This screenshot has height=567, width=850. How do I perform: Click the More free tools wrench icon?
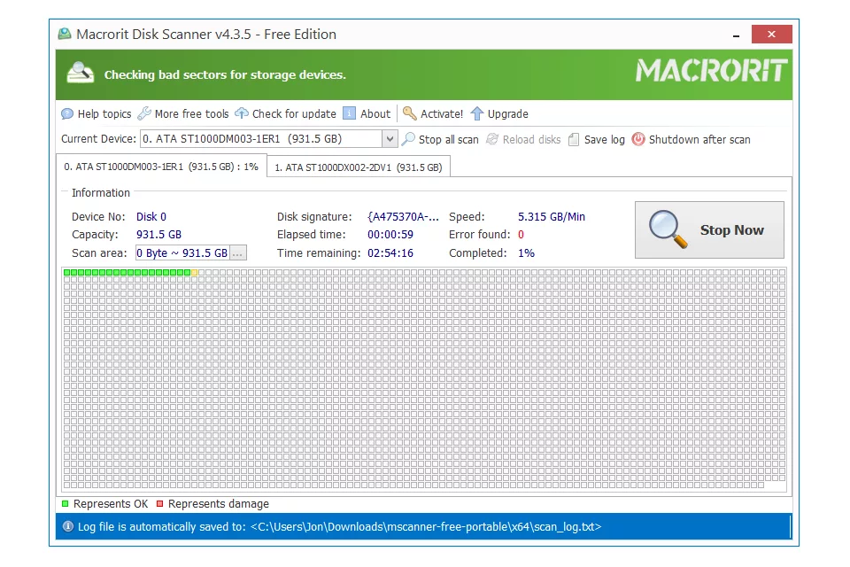click(144, 113)
